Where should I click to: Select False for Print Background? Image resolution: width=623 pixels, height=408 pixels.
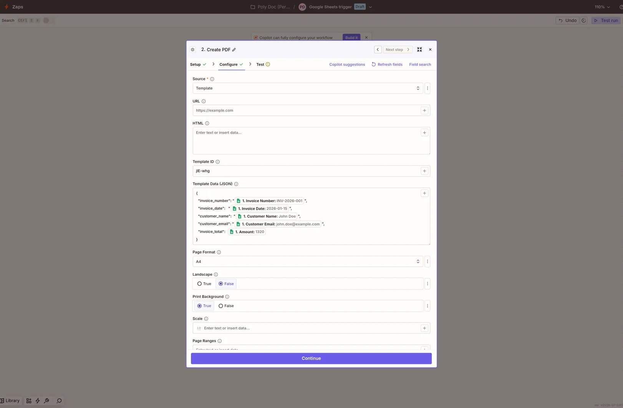[226, 306]
